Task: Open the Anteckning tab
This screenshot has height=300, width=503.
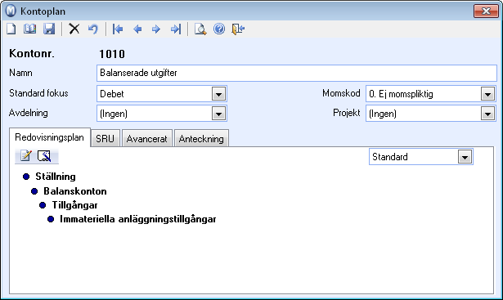Action: tap(201, 138)
